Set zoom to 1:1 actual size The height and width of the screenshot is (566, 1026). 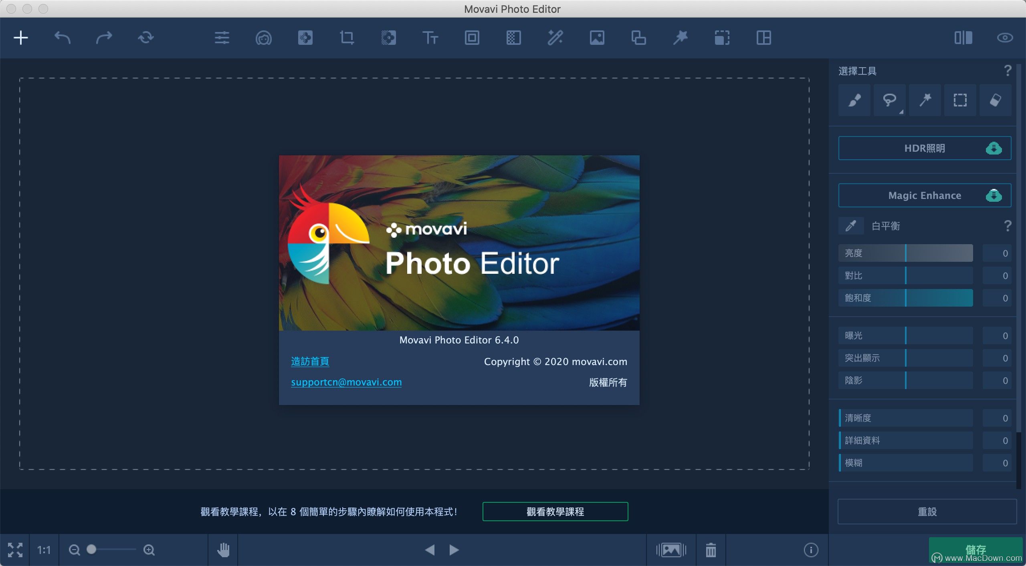pos(44,550)
